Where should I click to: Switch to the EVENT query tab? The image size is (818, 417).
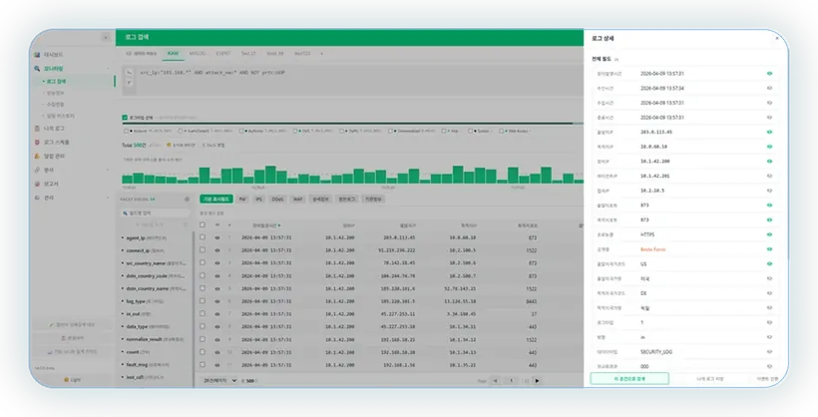[223, 53]
